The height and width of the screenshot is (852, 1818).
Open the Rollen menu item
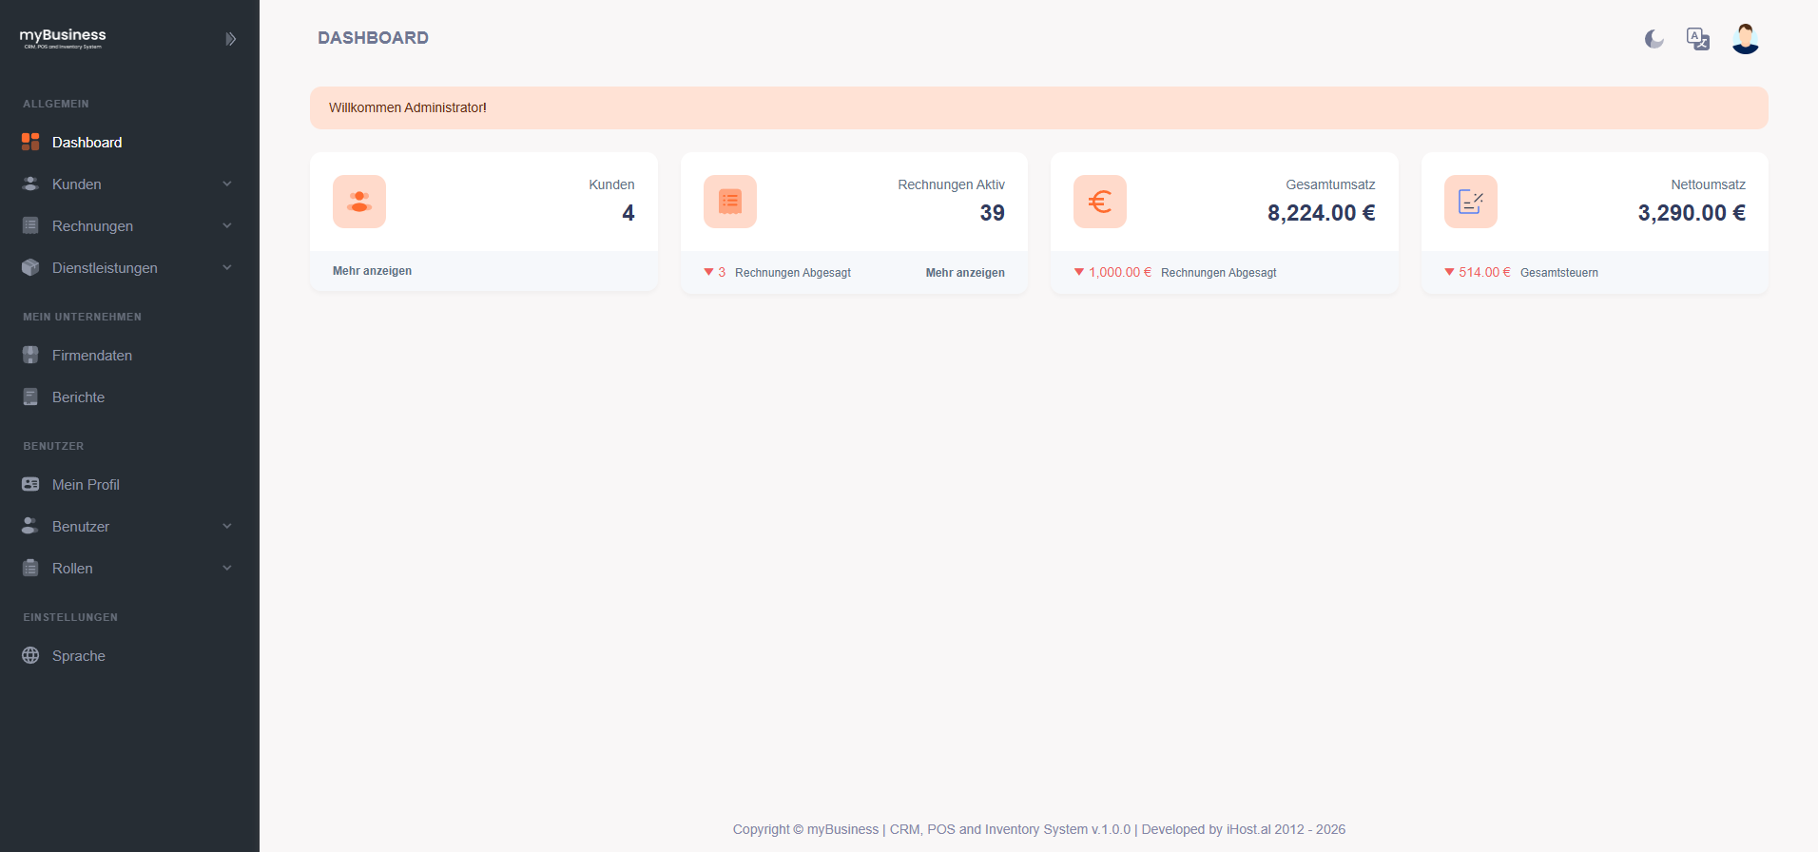click(129, 568)
